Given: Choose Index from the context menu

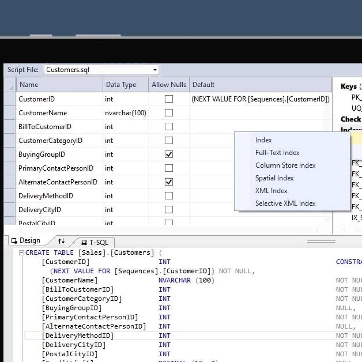Looking at the screenshot, I should pos(292,140).
